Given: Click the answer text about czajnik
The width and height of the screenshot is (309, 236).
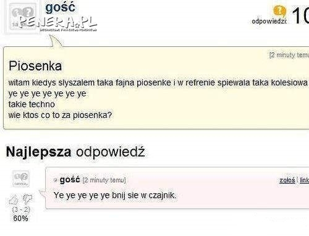Looking at the screenshot, I should tap(115, 195).
